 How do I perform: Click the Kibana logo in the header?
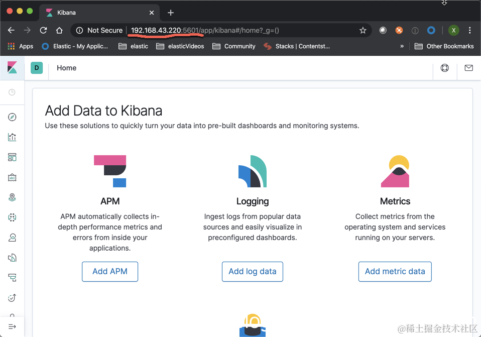12,68
